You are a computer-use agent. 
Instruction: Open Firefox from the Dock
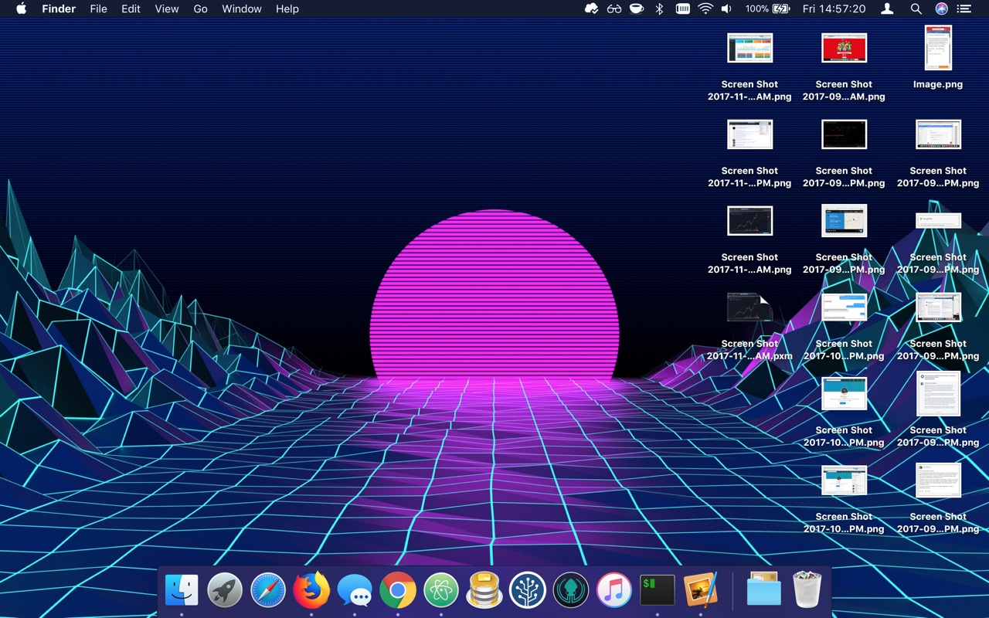tap(311, 591)
